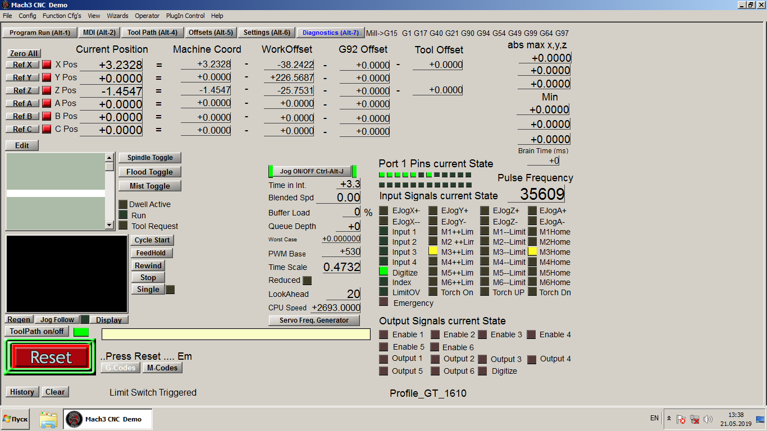Click the X Pos current position field
The height and width of the screenshot is (431, 767).
[111, 65]
